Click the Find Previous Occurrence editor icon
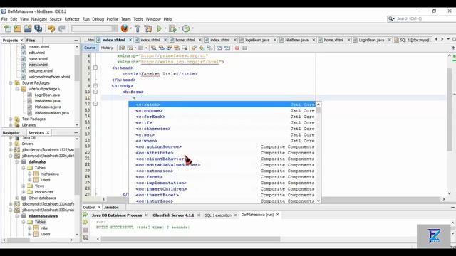Screen dimensions: 456x256 tap(162, 48)
